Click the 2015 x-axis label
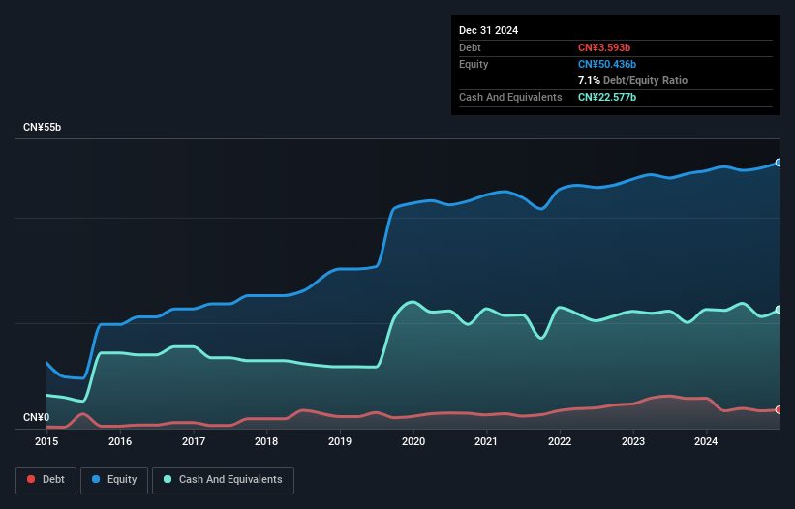795x509 pixels. point(46,441)
